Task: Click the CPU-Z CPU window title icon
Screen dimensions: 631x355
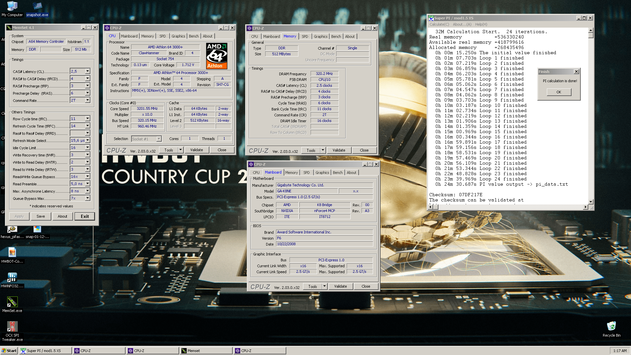Action: (107, 28)
